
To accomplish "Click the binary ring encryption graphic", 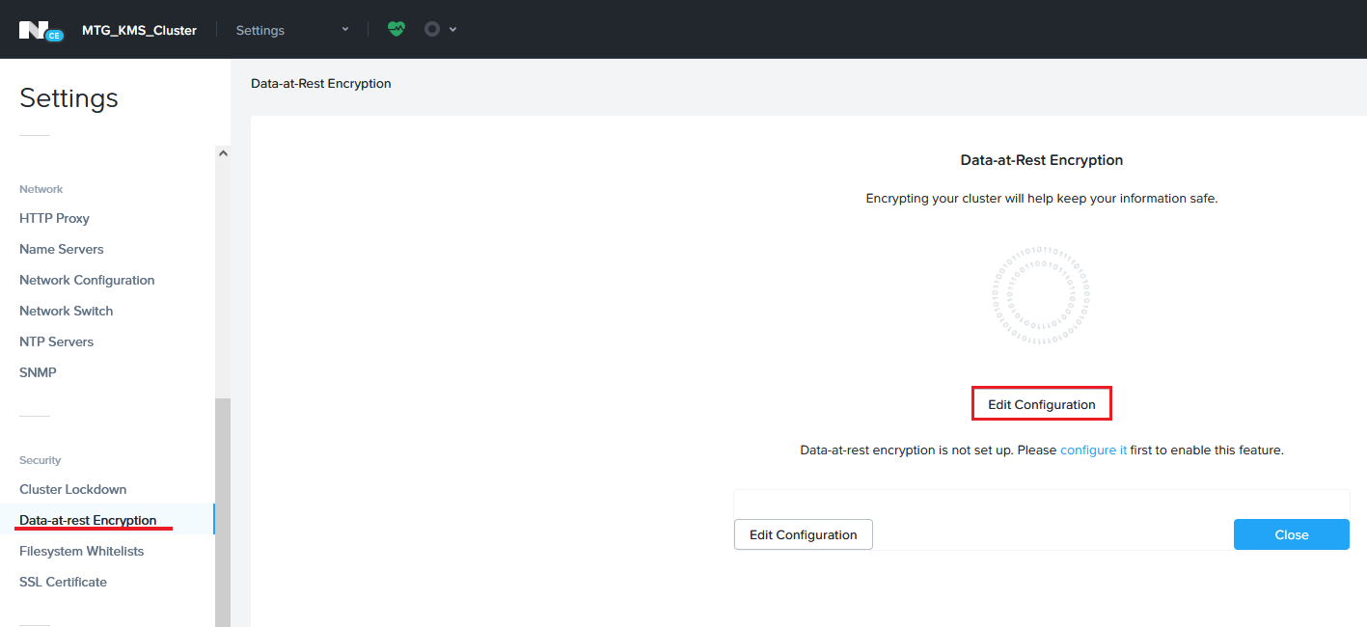I will coord(1041,297).
